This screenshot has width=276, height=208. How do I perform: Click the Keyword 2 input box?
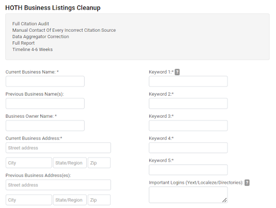point(188,103)
